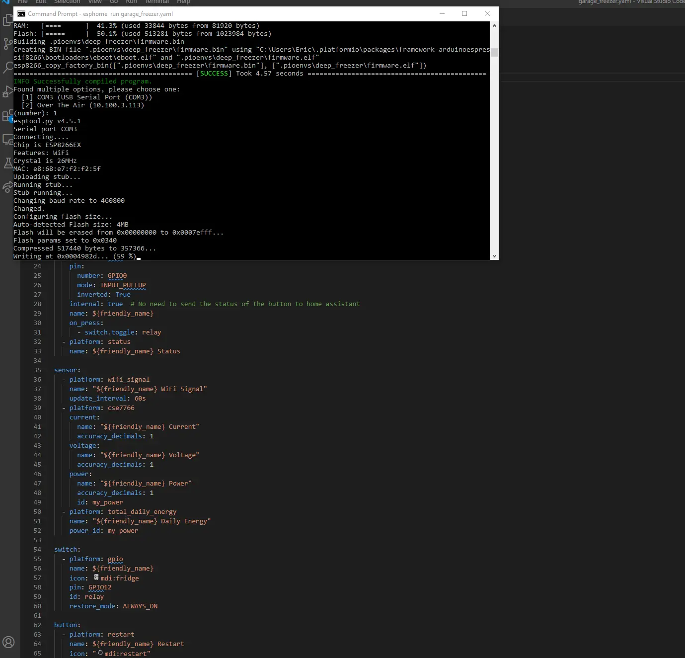This screenshot has height=658, width=685.
Task: Open the Search view magnifier icon
Action: (7, 68)
